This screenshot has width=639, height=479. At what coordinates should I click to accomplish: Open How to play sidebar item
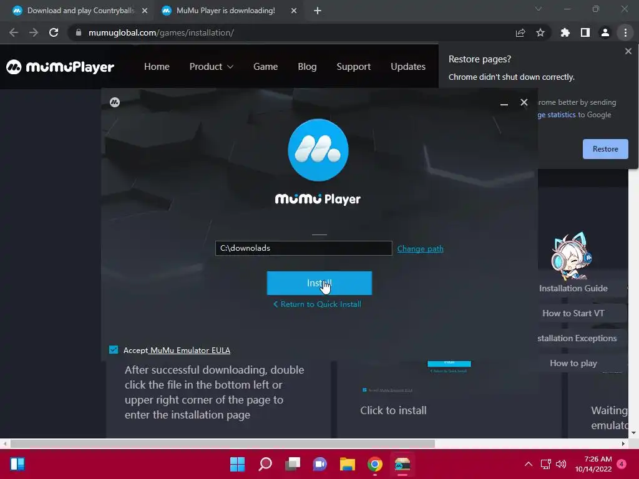tap(573, 363)
